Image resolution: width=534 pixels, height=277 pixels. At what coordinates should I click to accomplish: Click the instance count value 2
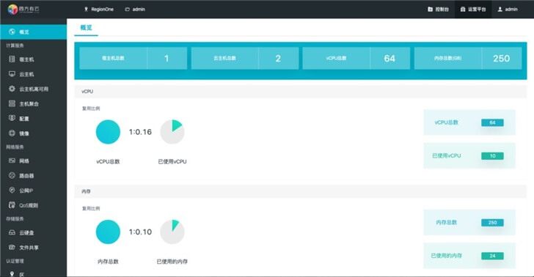278,59
